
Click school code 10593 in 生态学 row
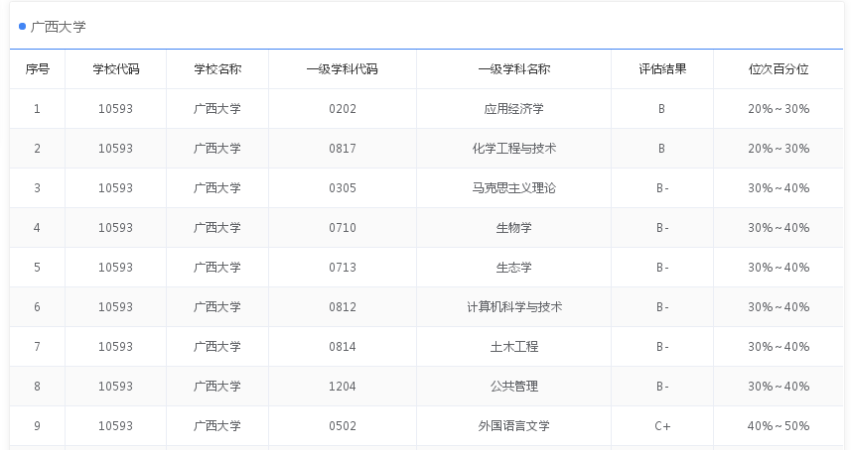[115, 267]
